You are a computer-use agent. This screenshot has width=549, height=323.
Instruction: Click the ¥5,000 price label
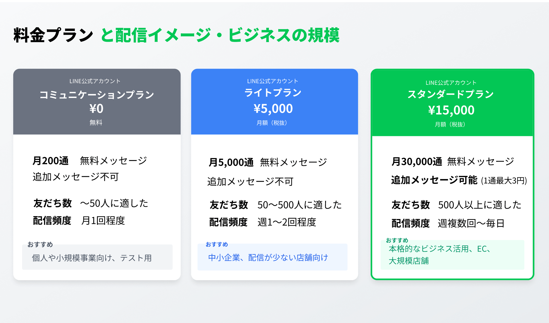coord(273,108)
